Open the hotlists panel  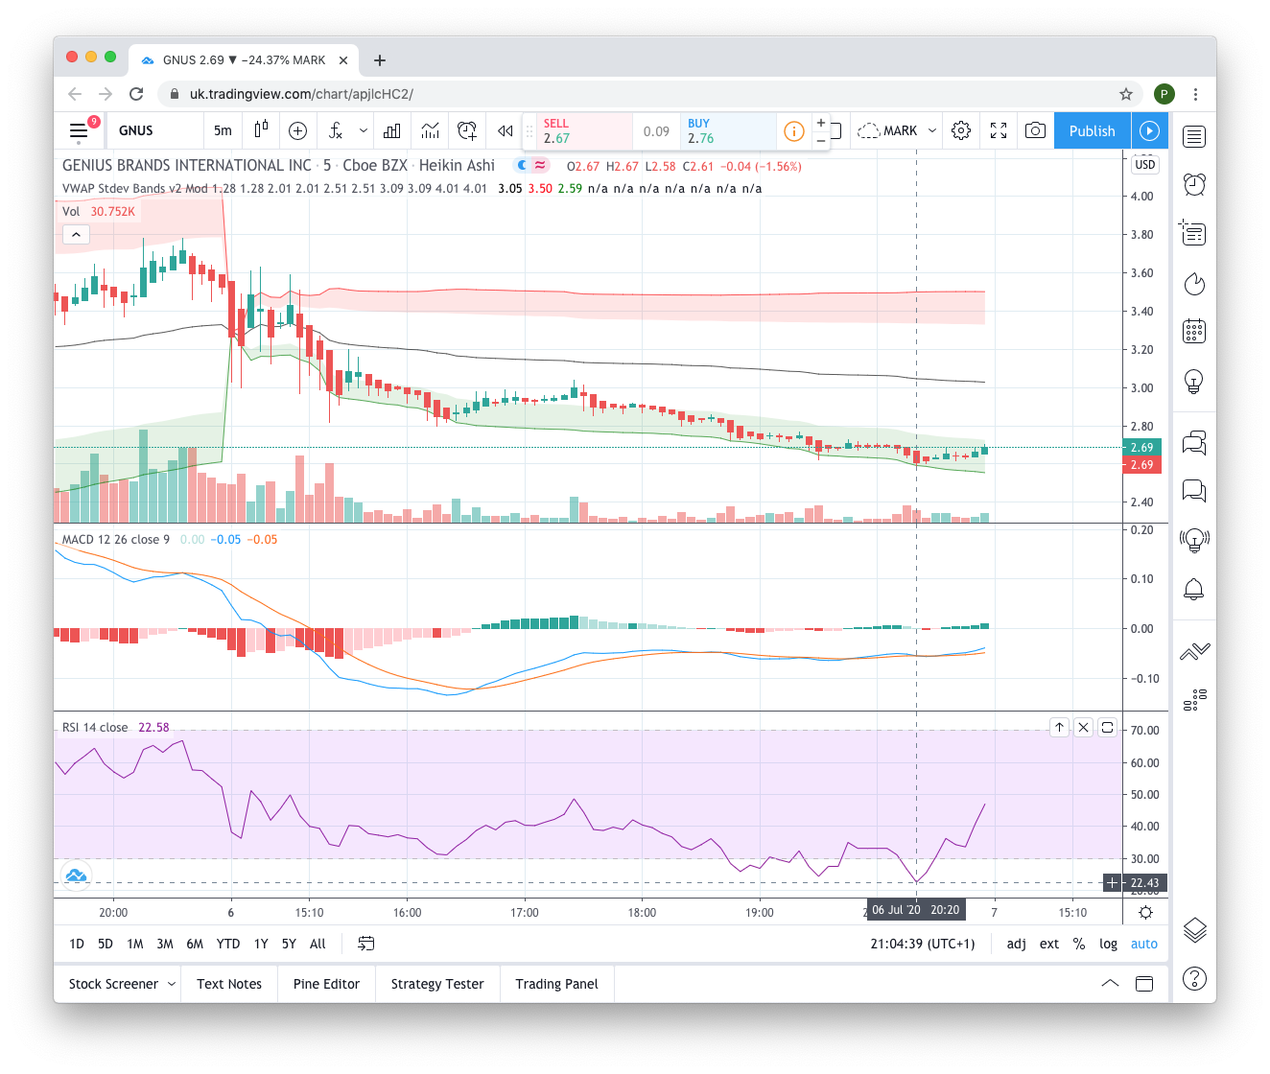click(1194, 283)
